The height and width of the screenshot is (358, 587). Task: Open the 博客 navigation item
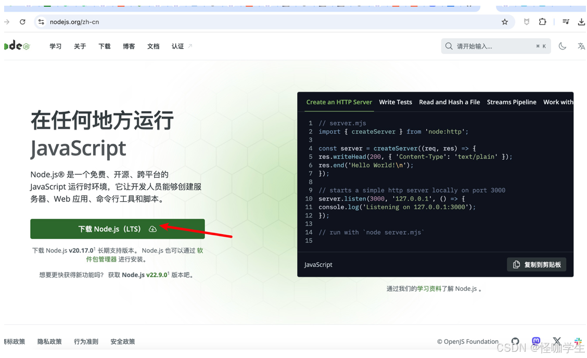point(129,46)
